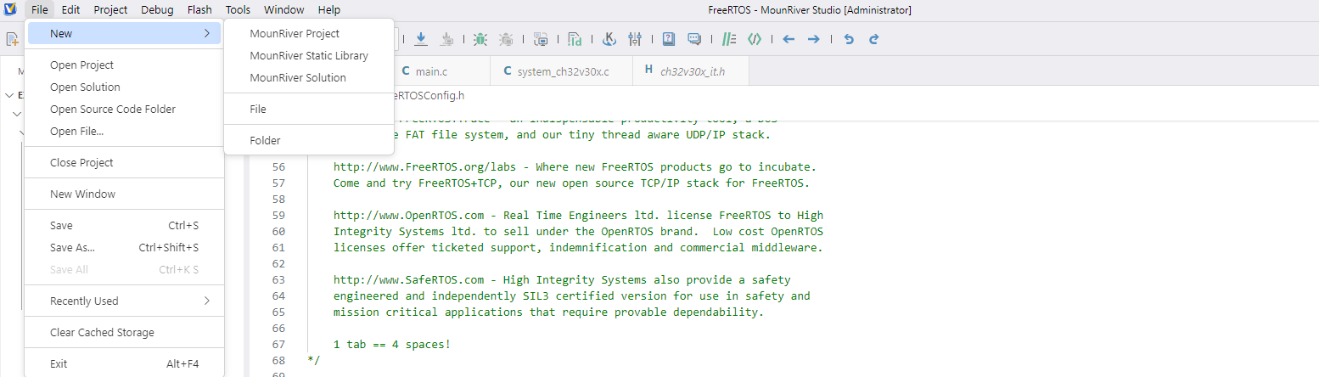
Task: Click the grey bug debug icon
Action: (x=507, y=39)
